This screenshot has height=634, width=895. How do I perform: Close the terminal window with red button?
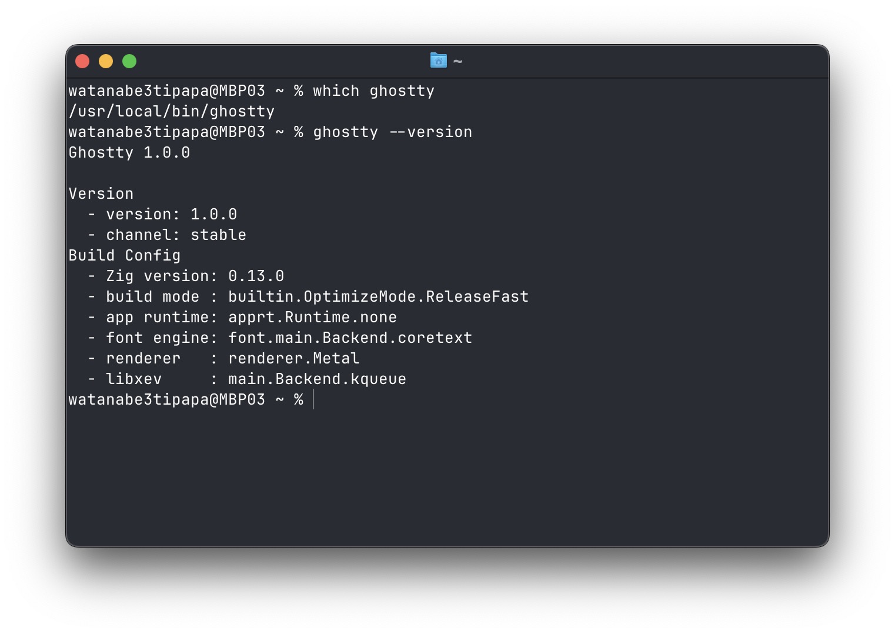[x=82, y=61]
